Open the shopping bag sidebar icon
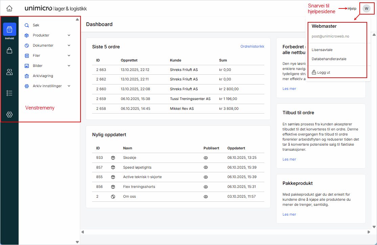 9,51
